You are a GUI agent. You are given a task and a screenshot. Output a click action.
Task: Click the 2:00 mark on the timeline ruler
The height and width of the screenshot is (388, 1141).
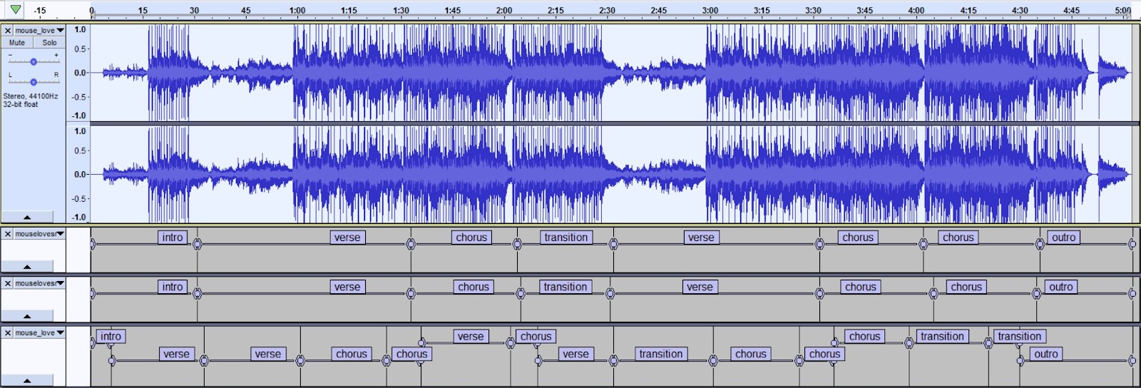[504, 10]
